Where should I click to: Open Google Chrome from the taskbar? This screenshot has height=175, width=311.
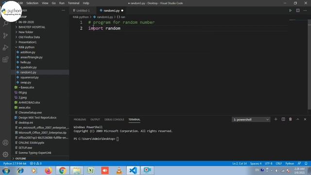(x=62, y=171)
